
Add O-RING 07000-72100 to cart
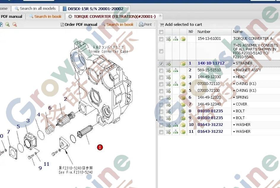pos(168,91)
